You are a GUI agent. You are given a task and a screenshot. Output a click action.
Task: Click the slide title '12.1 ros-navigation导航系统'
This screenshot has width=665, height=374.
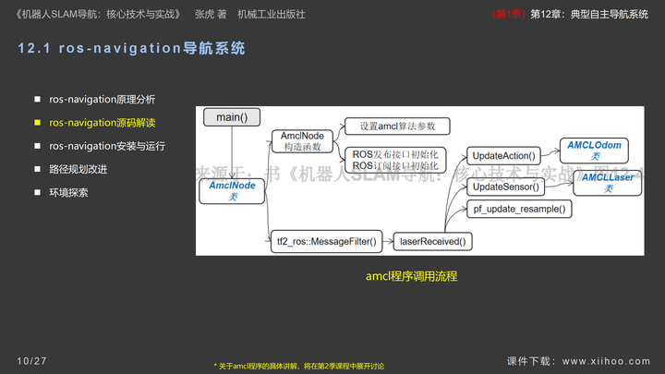click(x=131, y=48)
